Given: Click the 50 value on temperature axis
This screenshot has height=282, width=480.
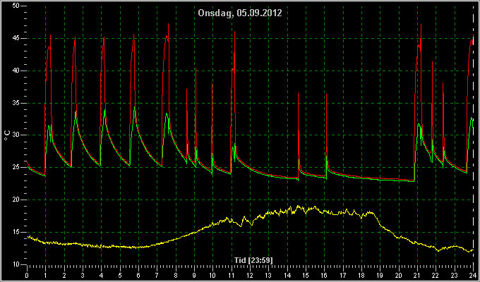Looking at the screenshot, I should coord(16,6).
